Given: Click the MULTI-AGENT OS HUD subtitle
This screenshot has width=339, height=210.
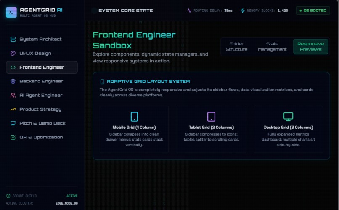Looking at the screenshot, I should click(x=37, y=16).
